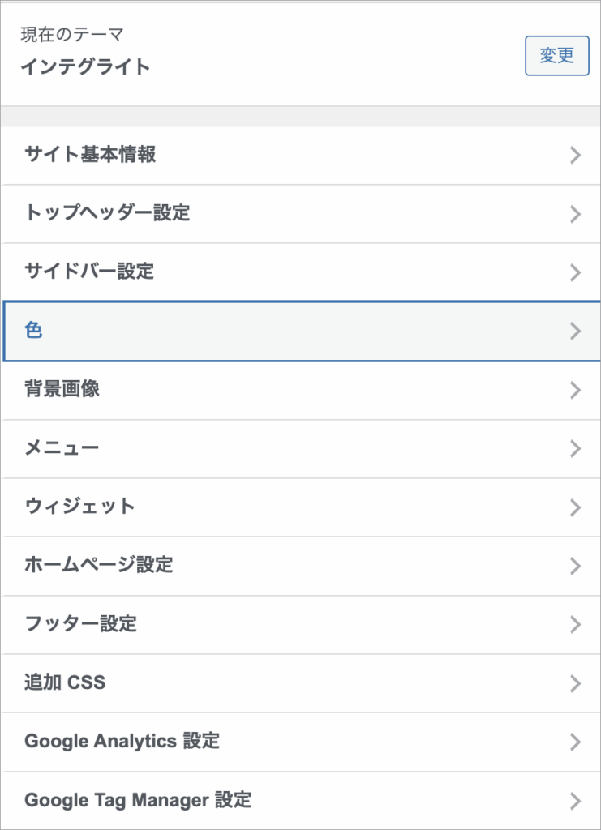Click the chevron icon beside メニュー
Screen dimensions: 601x830
(576, 448)
